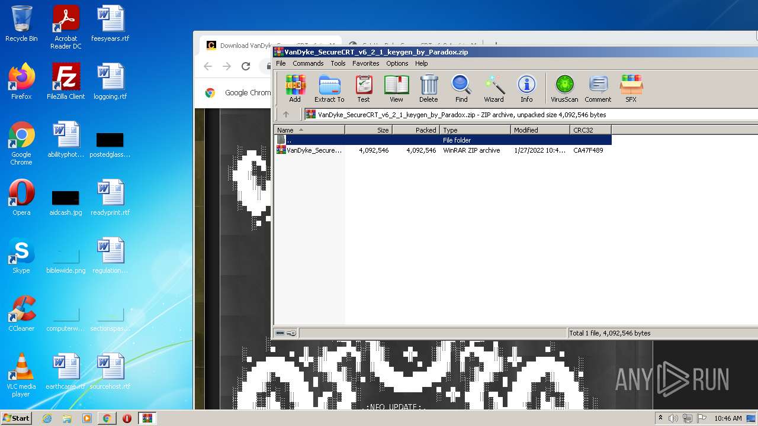Screen dimensions: 758x426
Task: Click the Extract To toolbar icon
Action: (x=329, y=89)
